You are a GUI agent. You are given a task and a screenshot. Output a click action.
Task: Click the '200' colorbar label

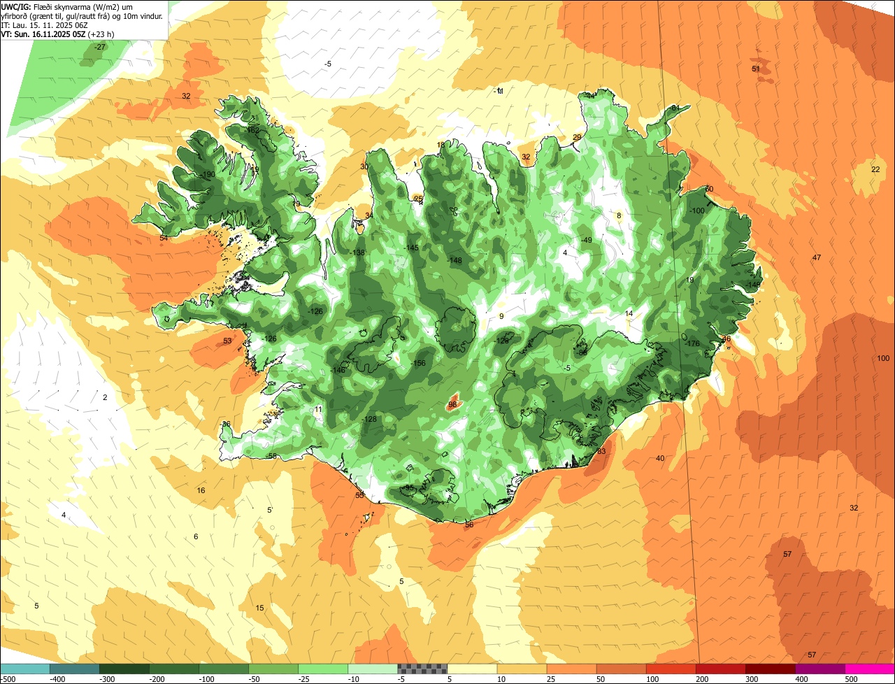tap(703, 679)
